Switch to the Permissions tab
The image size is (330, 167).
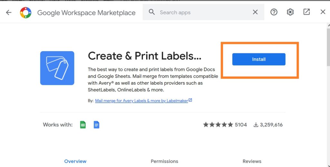(x=164, y=161)
